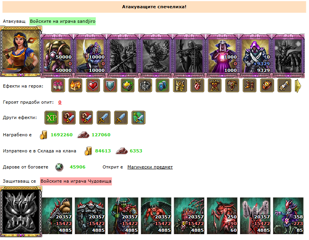Click the blue shield hero effect icon
Viewport: 309px width, 240px height.
click(110, 86)
